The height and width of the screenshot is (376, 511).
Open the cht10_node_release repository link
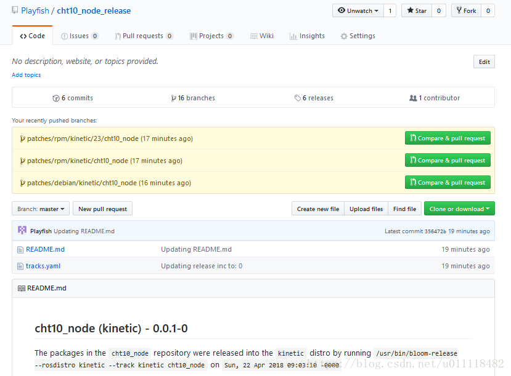pos(94,10)
